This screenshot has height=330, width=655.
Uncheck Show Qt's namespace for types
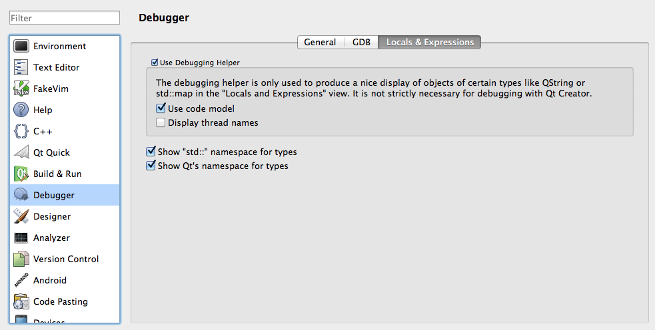point(151,166)
